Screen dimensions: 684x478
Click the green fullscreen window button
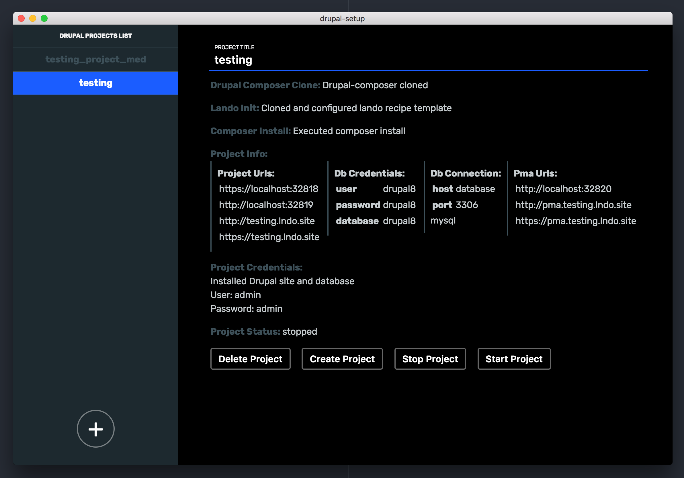click(x=44, y=18)
